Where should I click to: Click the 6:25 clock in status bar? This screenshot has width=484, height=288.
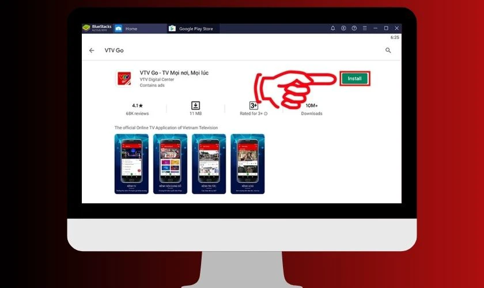pos(395,37)
